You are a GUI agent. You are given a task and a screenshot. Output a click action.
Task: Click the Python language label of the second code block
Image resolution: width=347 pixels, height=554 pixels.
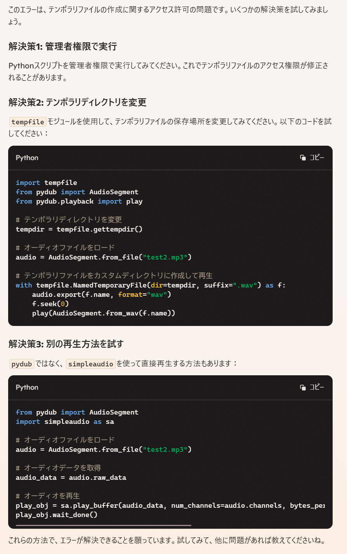[27, 387]
